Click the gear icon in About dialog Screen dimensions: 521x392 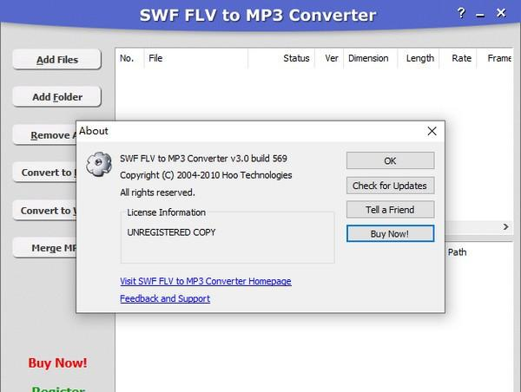click(99, 164)
